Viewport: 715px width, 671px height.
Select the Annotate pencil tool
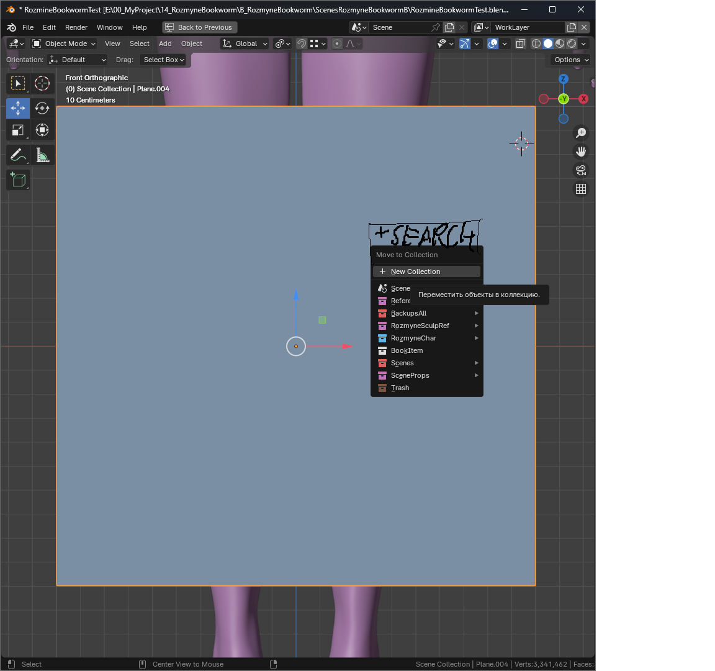pyautogui.click(x=18, y=155)
